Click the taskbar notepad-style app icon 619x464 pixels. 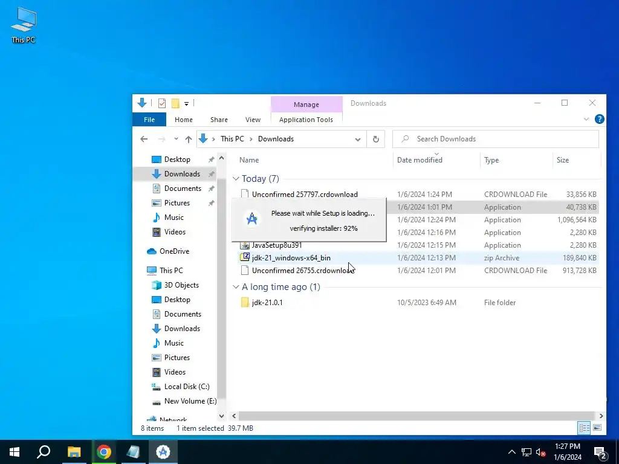[x=134, y=452]
